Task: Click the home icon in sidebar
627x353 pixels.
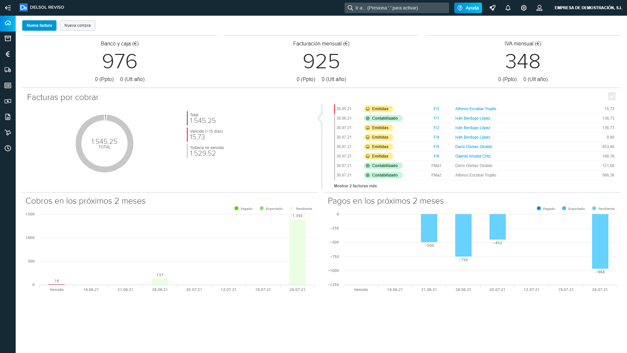Action: tap(8, 23)
